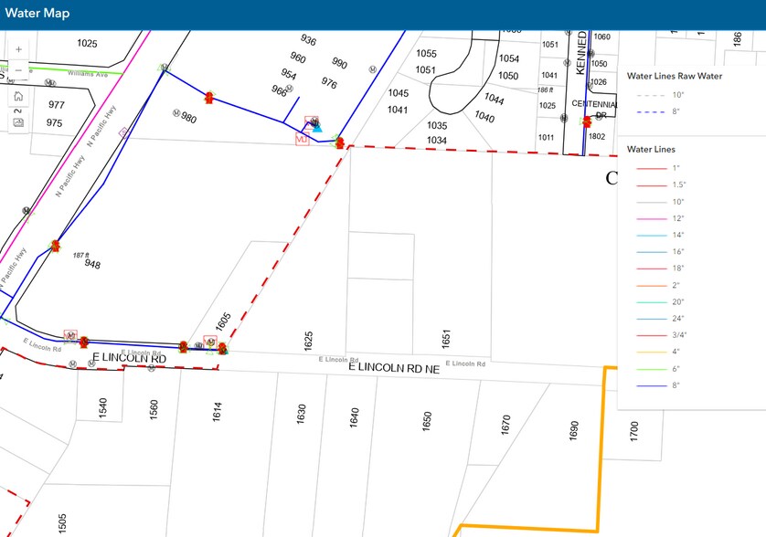
Task: Zoom in with the plus button
Action: (19, 50)
